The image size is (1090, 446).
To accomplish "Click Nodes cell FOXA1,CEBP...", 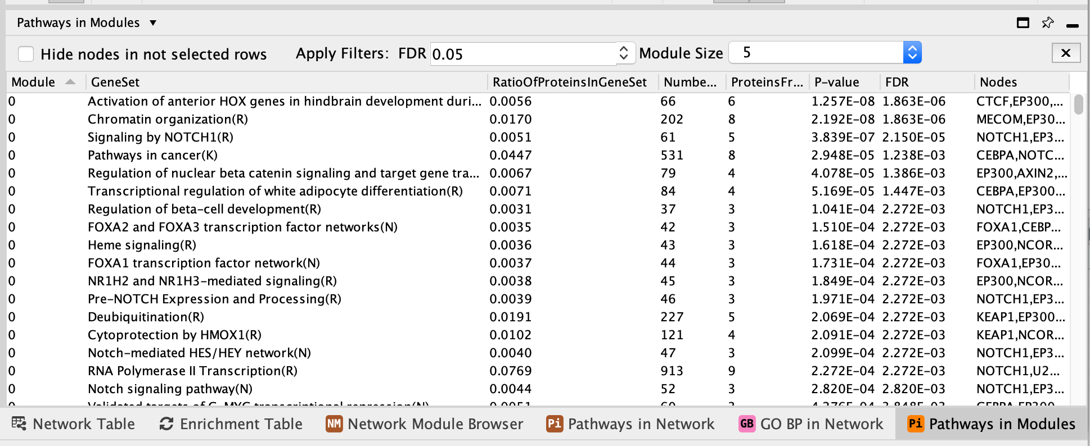I will click(1019, 227).
